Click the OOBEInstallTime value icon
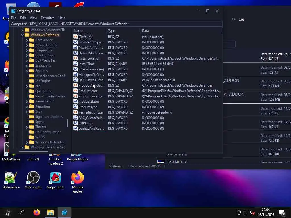 [x=75, y=80]
